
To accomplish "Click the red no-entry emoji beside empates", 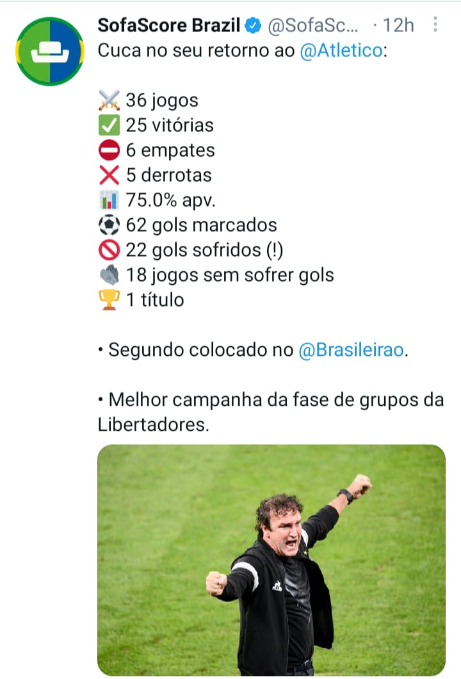I will (x=109, y=150).
